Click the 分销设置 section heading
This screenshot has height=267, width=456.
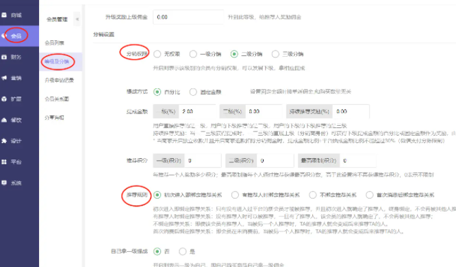(103, 34)
